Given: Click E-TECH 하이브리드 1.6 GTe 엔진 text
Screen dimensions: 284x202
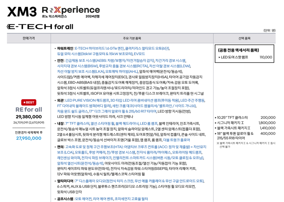Looking at the screenshot, I should pyautogui.click(x=100, y=48).
